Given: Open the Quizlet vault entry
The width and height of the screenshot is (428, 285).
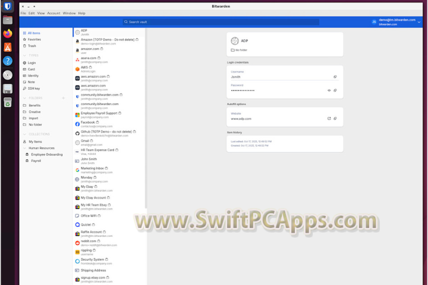Looking at the screenshot, I should (x=109, y=224).
